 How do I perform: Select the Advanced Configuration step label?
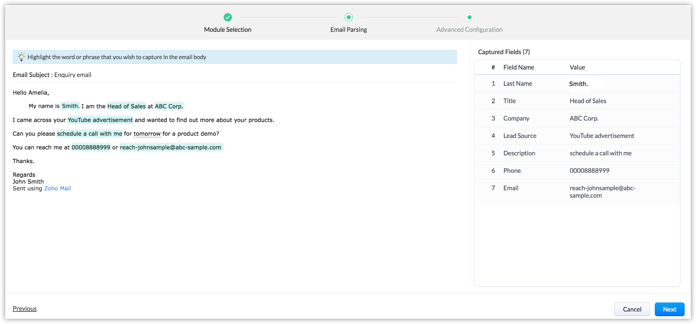coord(469,30)
